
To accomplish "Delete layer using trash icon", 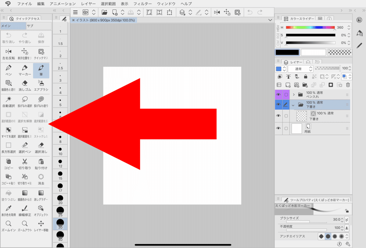I will pos(348,85).
